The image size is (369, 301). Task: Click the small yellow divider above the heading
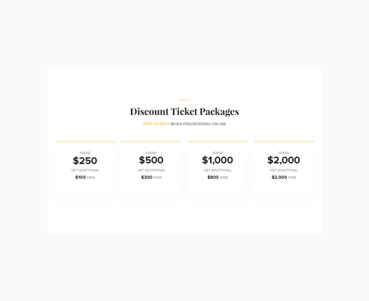click(184, 100)
